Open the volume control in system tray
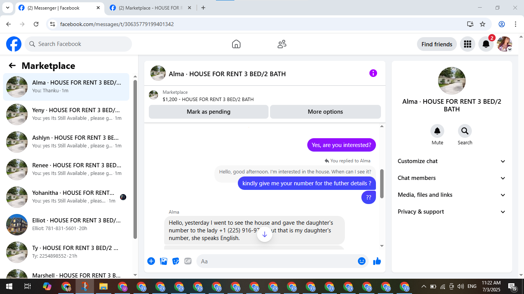 [x=461, y=286]
